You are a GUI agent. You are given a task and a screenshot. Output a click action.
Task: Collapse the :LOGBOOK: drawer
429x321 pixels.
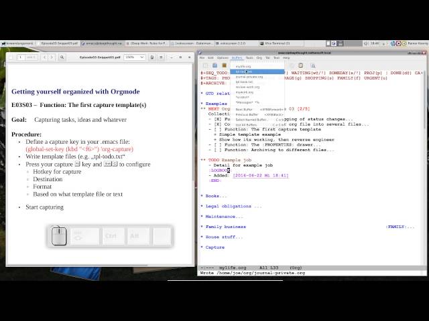(x=221, y=171)
